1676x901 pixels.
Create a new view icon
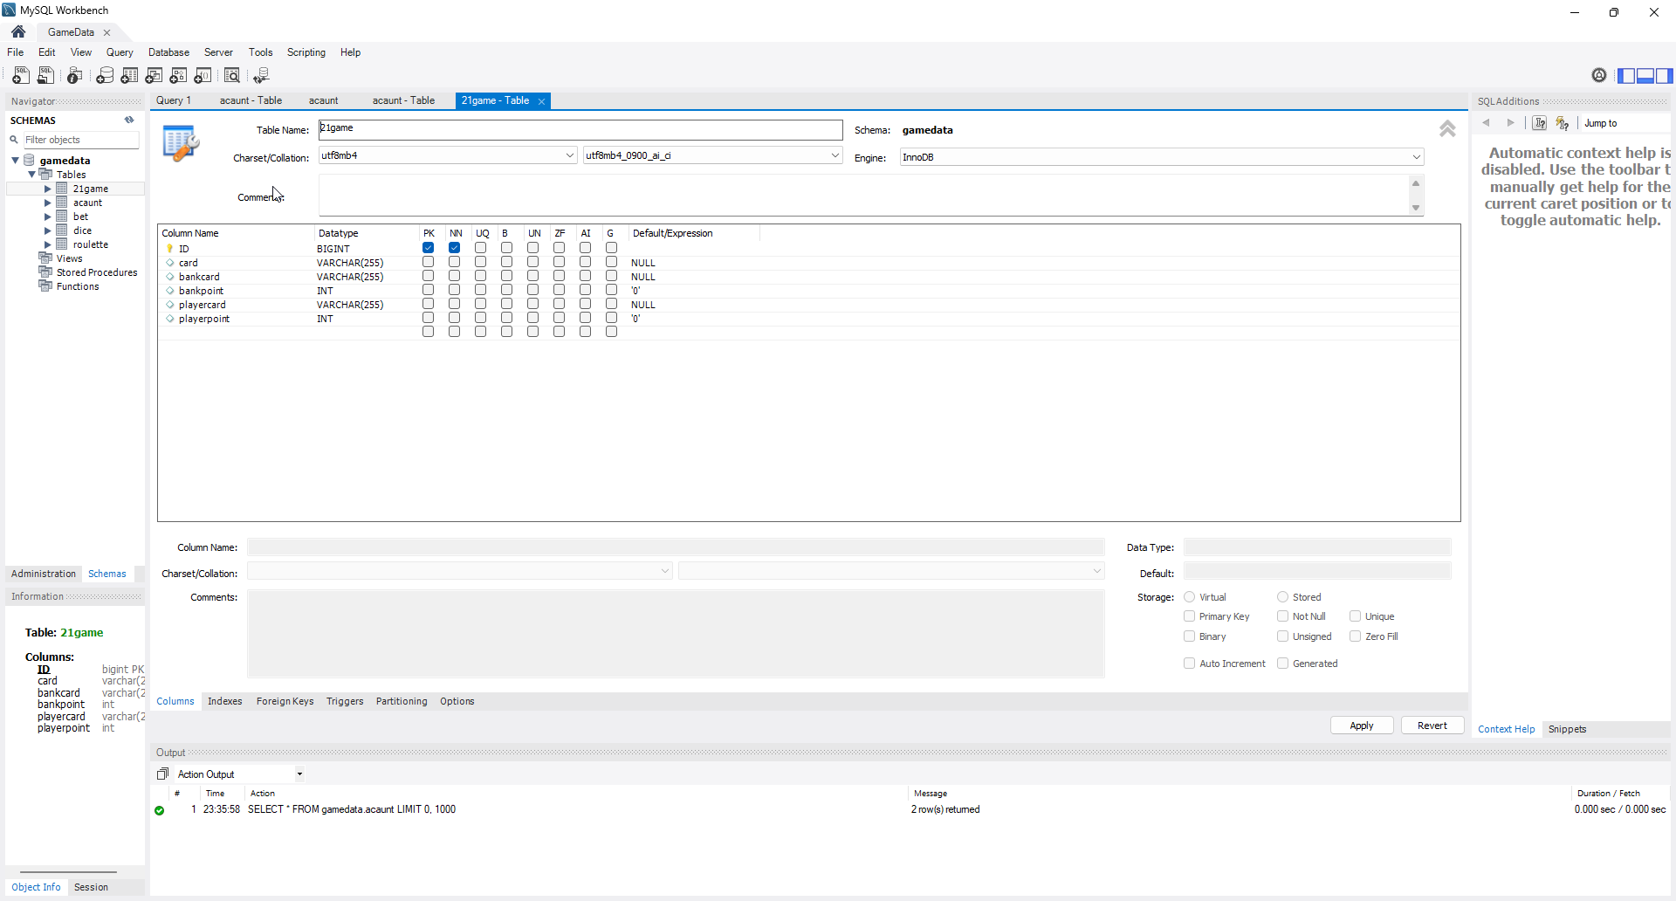[155, 76]
